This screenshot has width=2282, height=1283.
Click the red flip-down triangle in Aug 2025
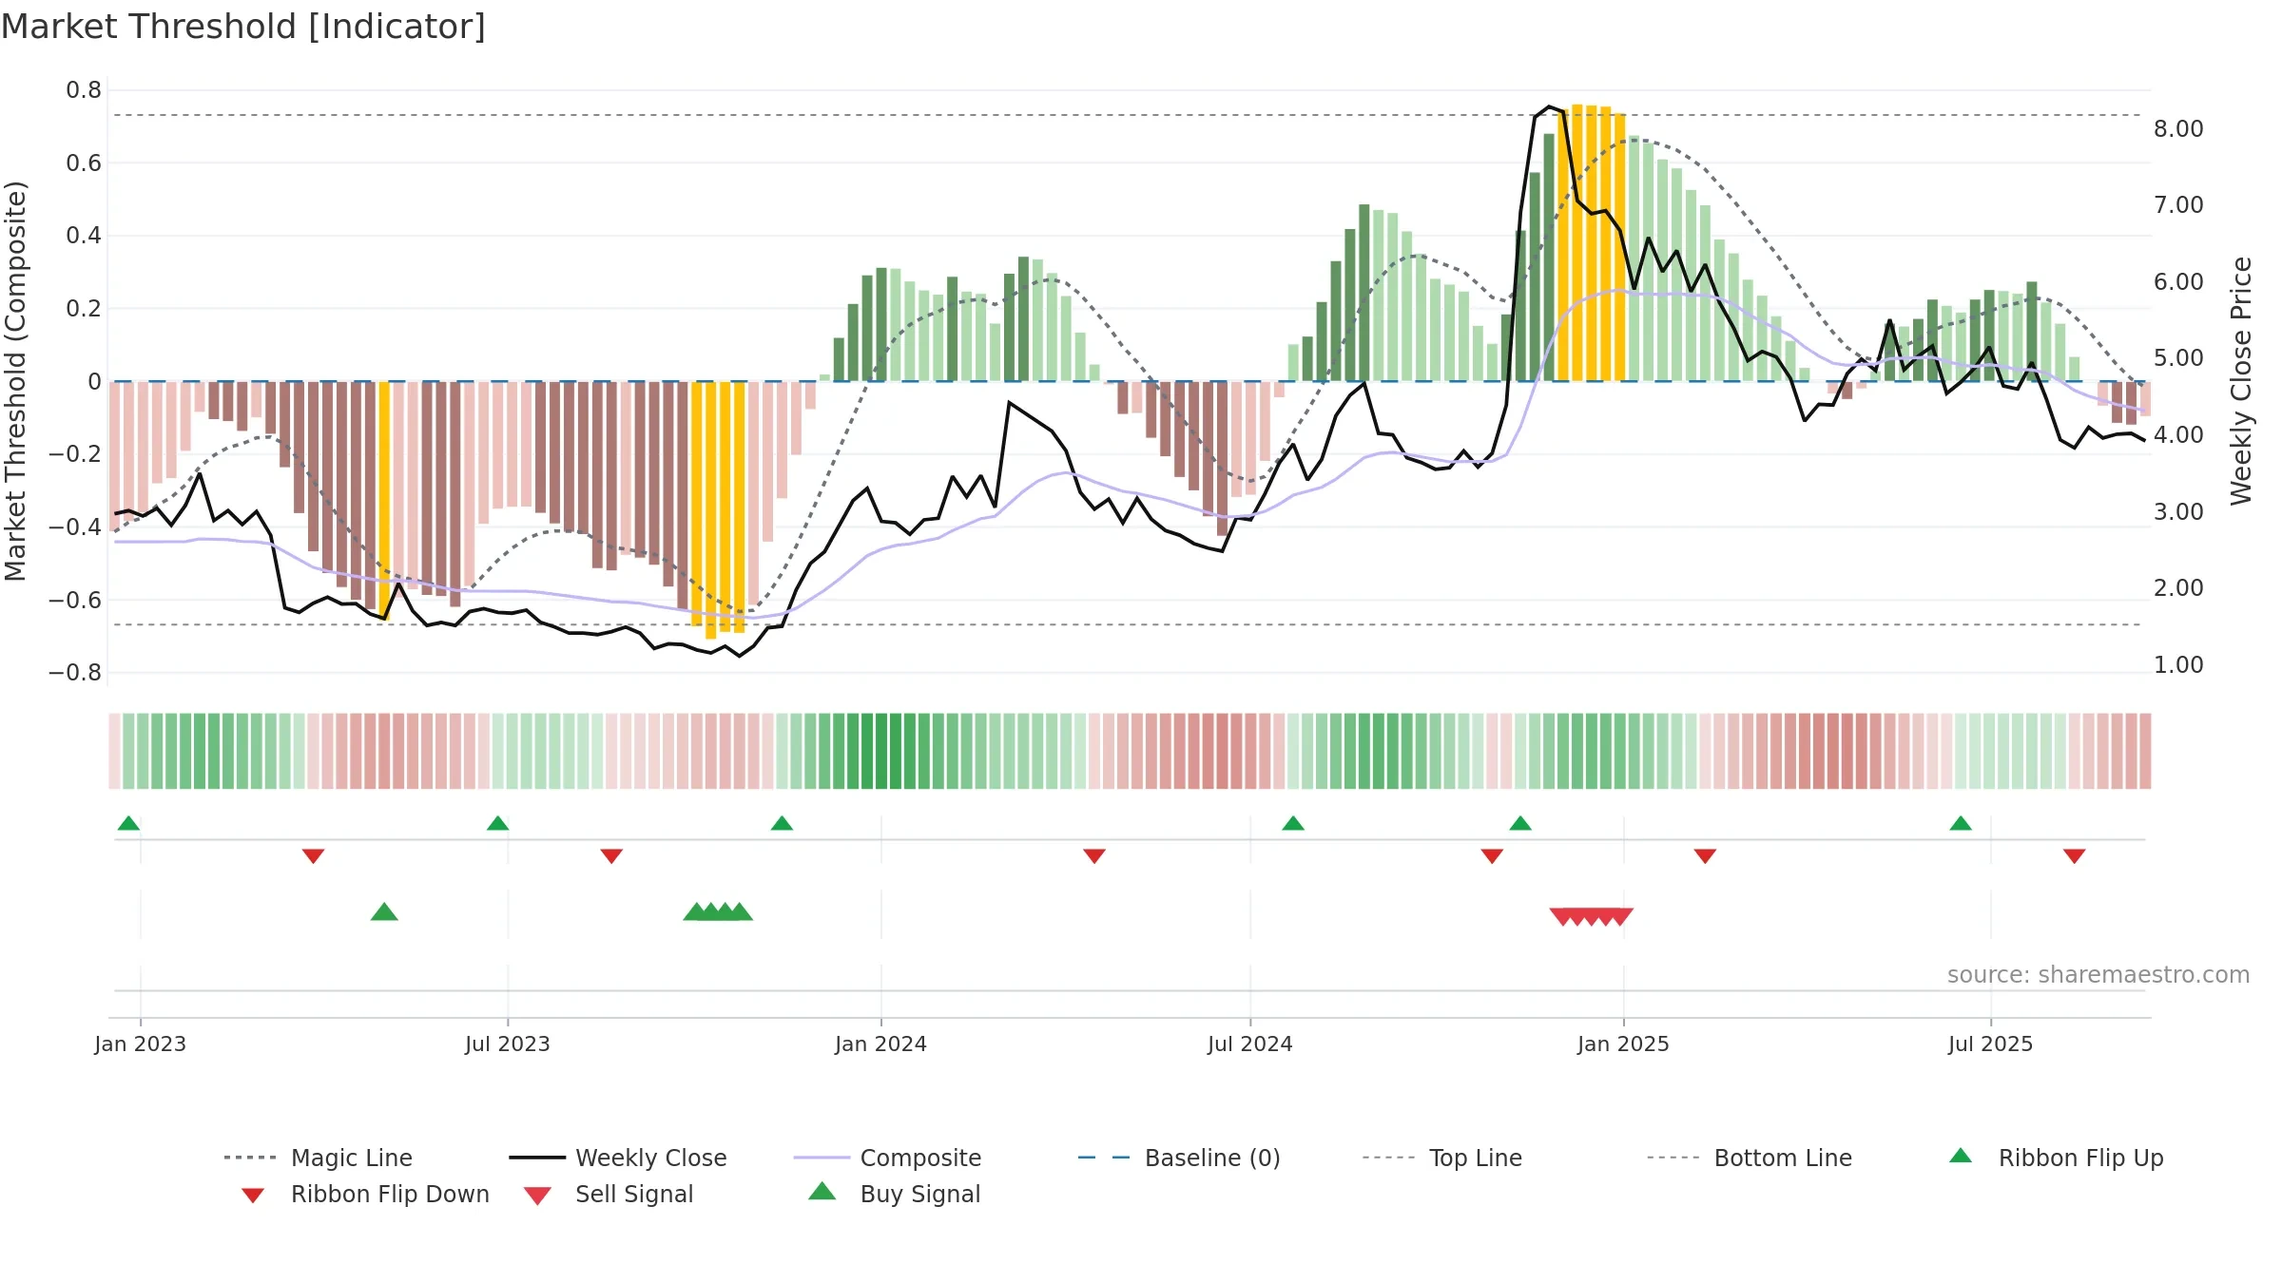coord(2075,856)
